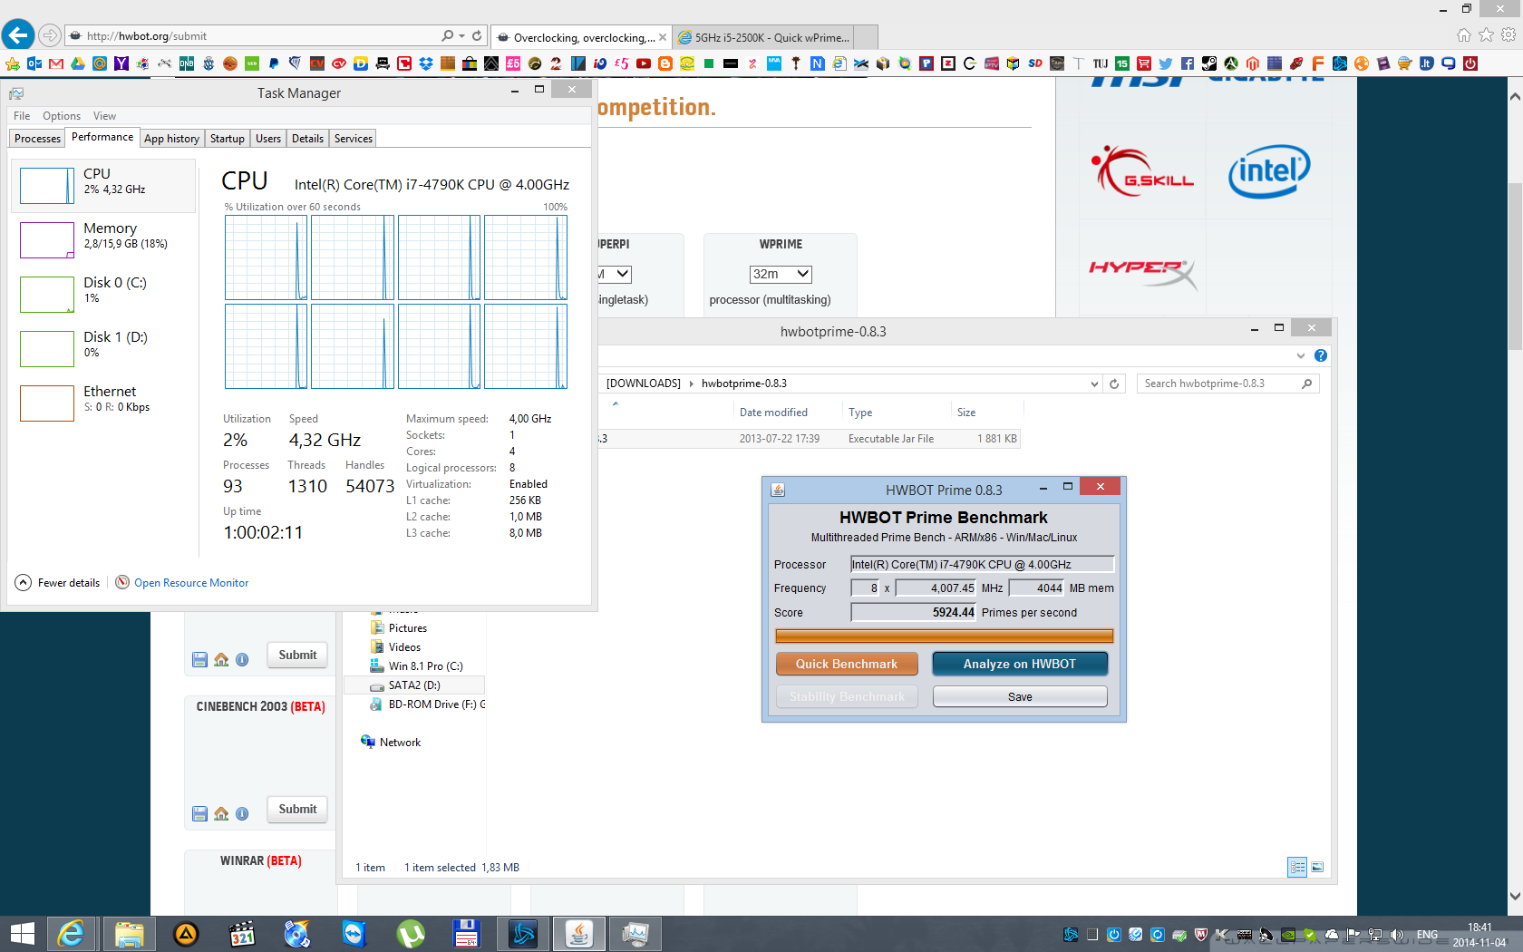Click the Windows Start button

(x=22, y=934)
